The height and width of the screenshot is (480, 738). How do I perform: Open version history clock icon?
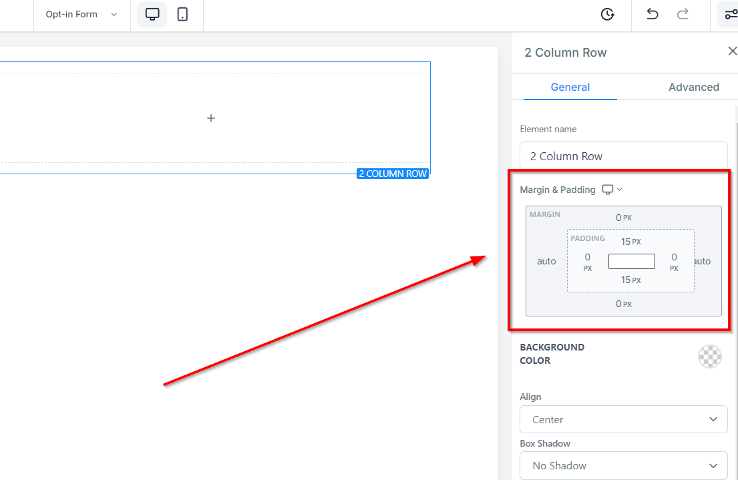click(607, 15)
